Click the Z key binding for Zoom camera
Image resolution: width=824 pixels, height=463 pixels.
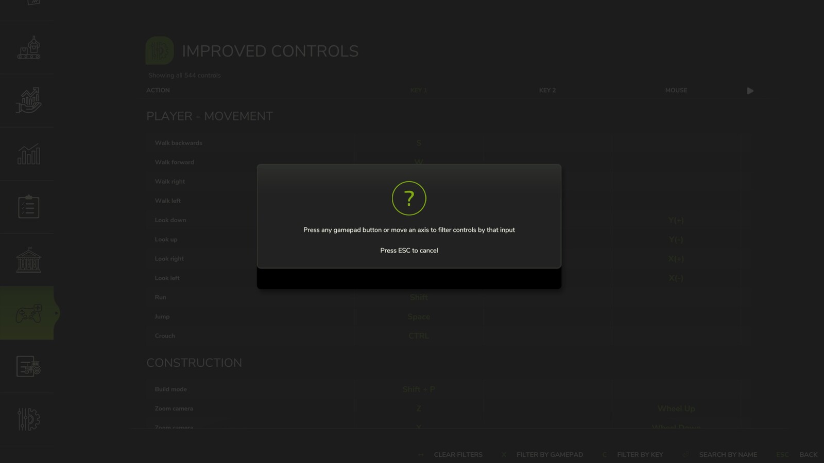(419, 408)
